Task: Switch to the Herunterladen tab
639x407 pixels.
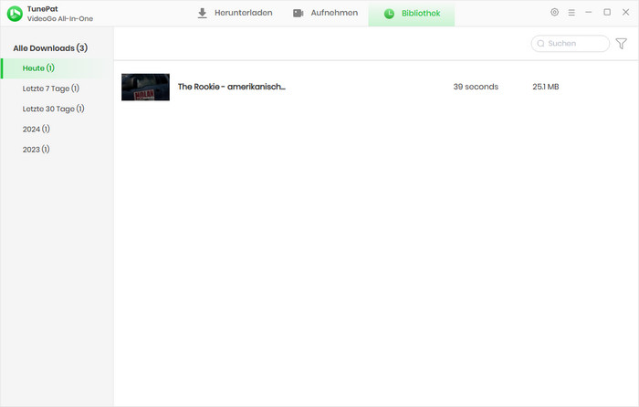Action: pos(235,14)
